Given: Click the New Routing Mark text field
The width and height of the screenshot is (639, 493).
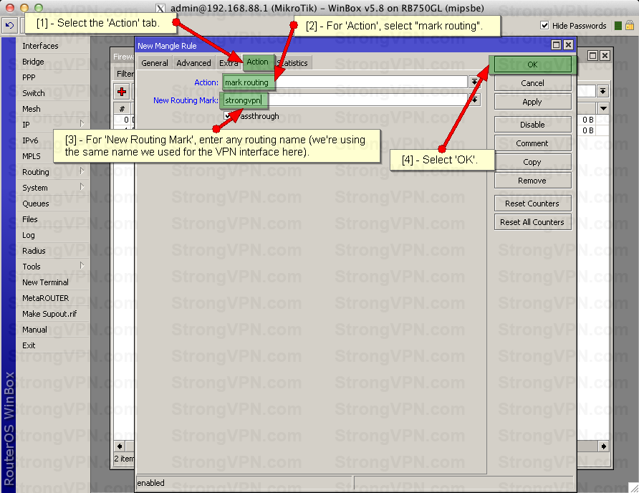Looking at the screenshot, I should coord(358,100).
